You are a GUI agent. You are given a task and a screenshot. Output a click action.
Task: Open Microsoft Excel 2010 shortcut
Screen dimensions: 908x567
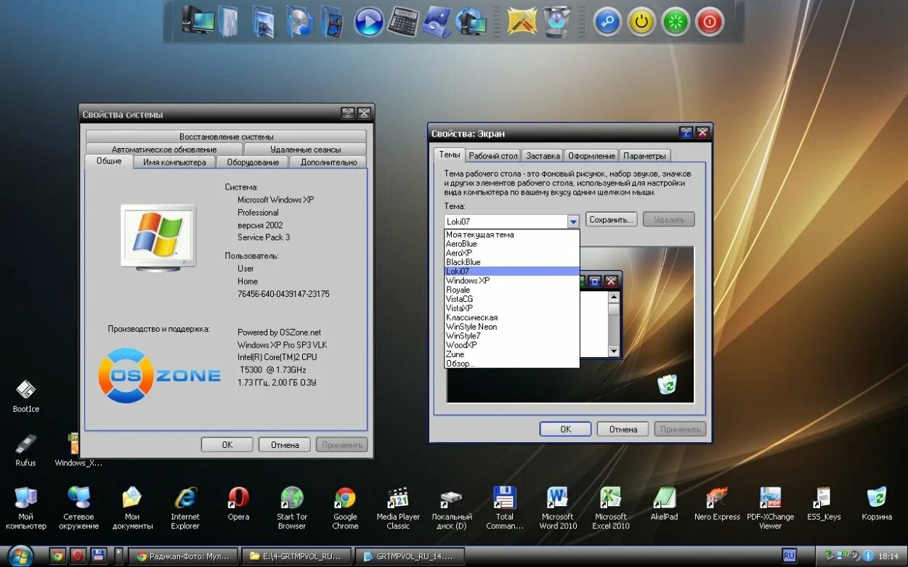click(611, 507)
